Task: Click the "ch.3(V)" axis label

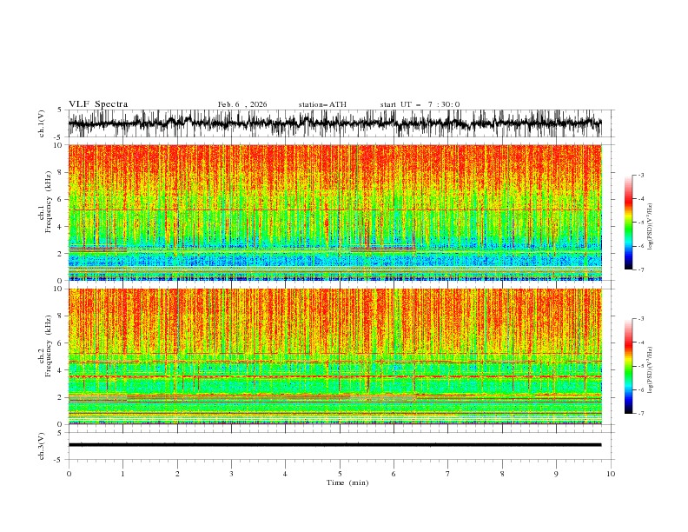Action: click(x=42, y=446)
